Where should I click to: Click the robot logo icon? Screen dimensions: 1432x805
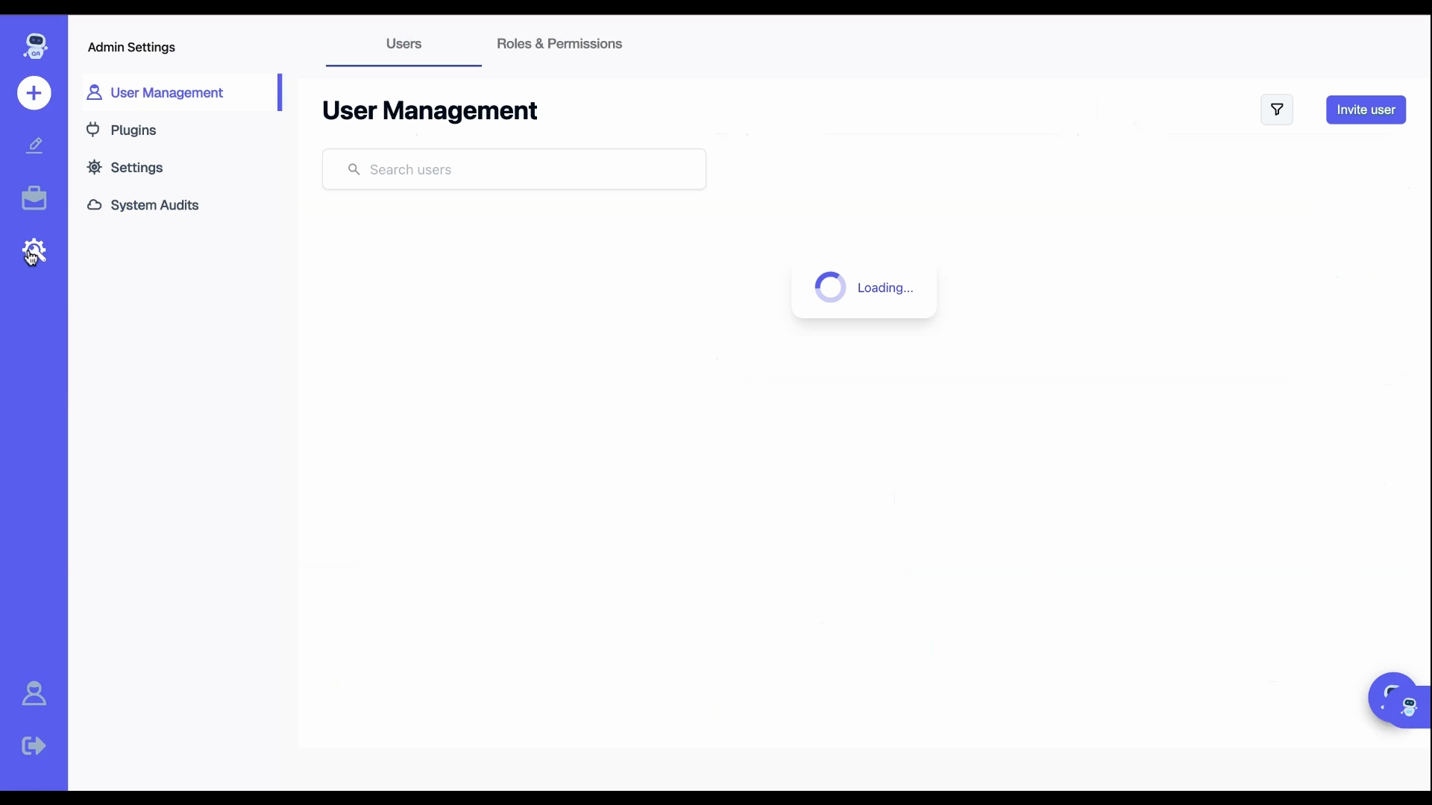pyautogui.click(x=34, y=46)
